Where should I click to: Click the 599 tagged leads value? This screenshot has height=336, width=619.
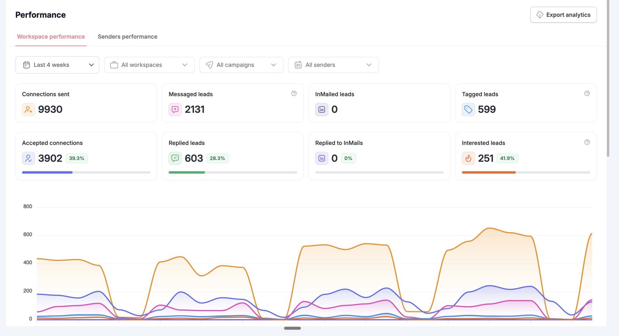pos(487,110)
